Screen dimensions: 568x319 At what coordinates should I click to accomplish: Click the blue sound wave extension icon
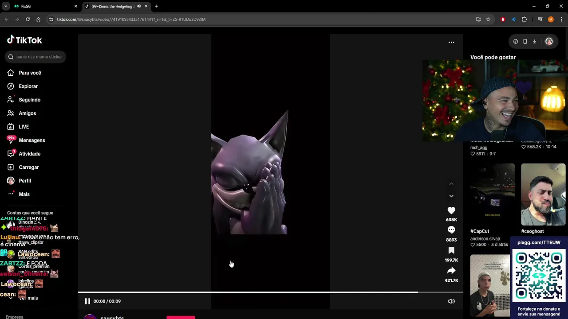513,19
